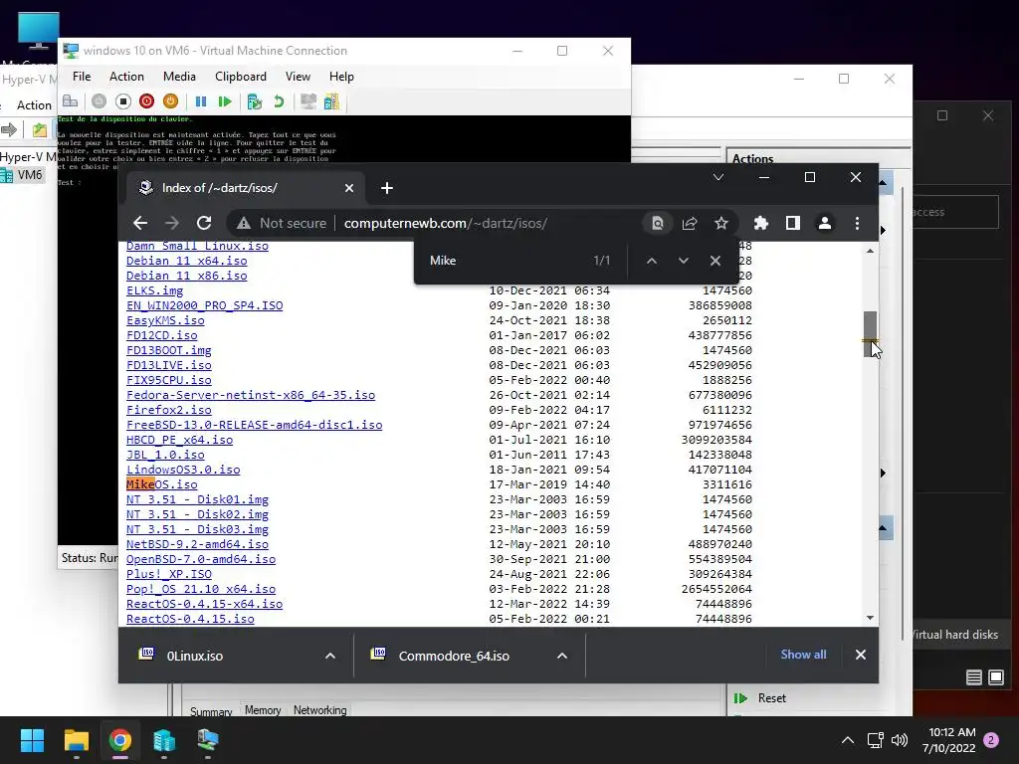Image resolution: width=1019 pixels, height=764 pixels.
Task: Bookmark this page with star icon
Action: point(721,224)
